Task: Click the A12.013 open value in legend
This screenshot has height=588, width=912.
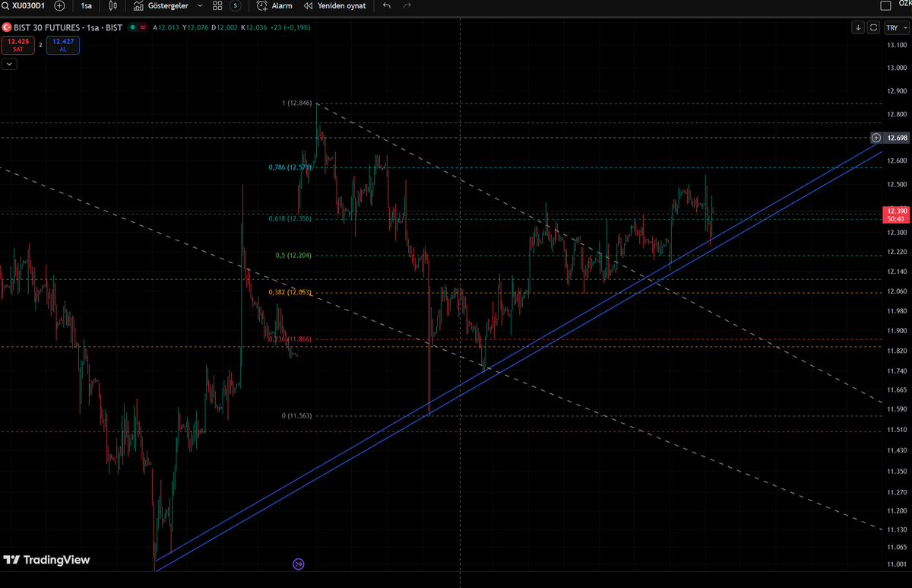Action: 165,27
